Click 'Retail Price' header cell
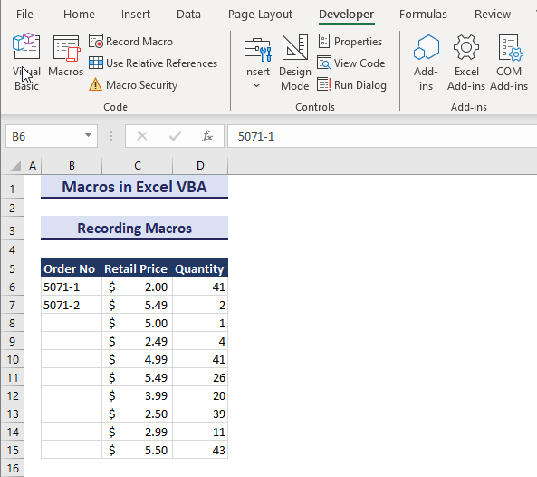The image size is (537, 477). click(137, 268)
